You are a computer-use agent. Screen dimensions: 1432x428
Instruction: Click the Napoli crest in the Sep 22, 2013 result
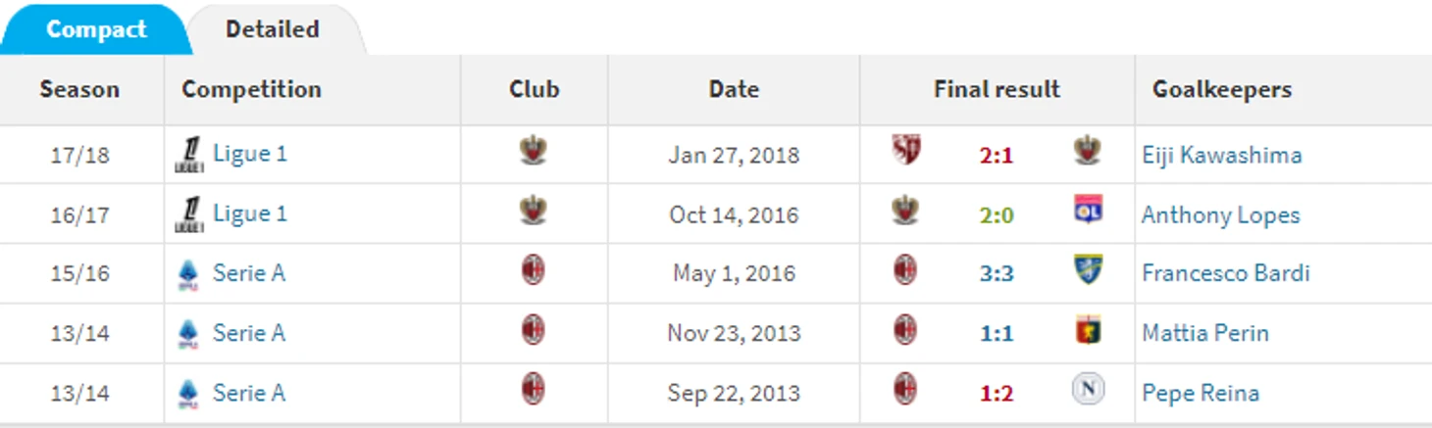1088,390
